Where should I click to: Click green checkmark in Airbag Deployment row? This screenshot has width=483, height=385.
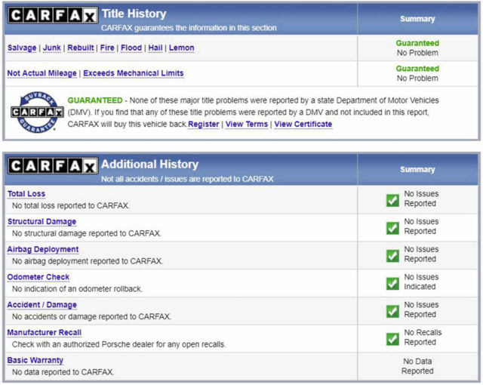pos(392,256)
